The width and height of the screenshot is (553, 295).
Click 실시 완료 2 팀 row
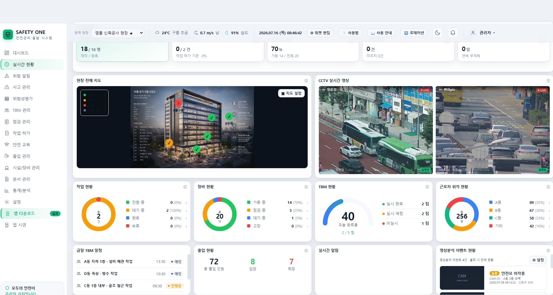(x=405, y=204)
